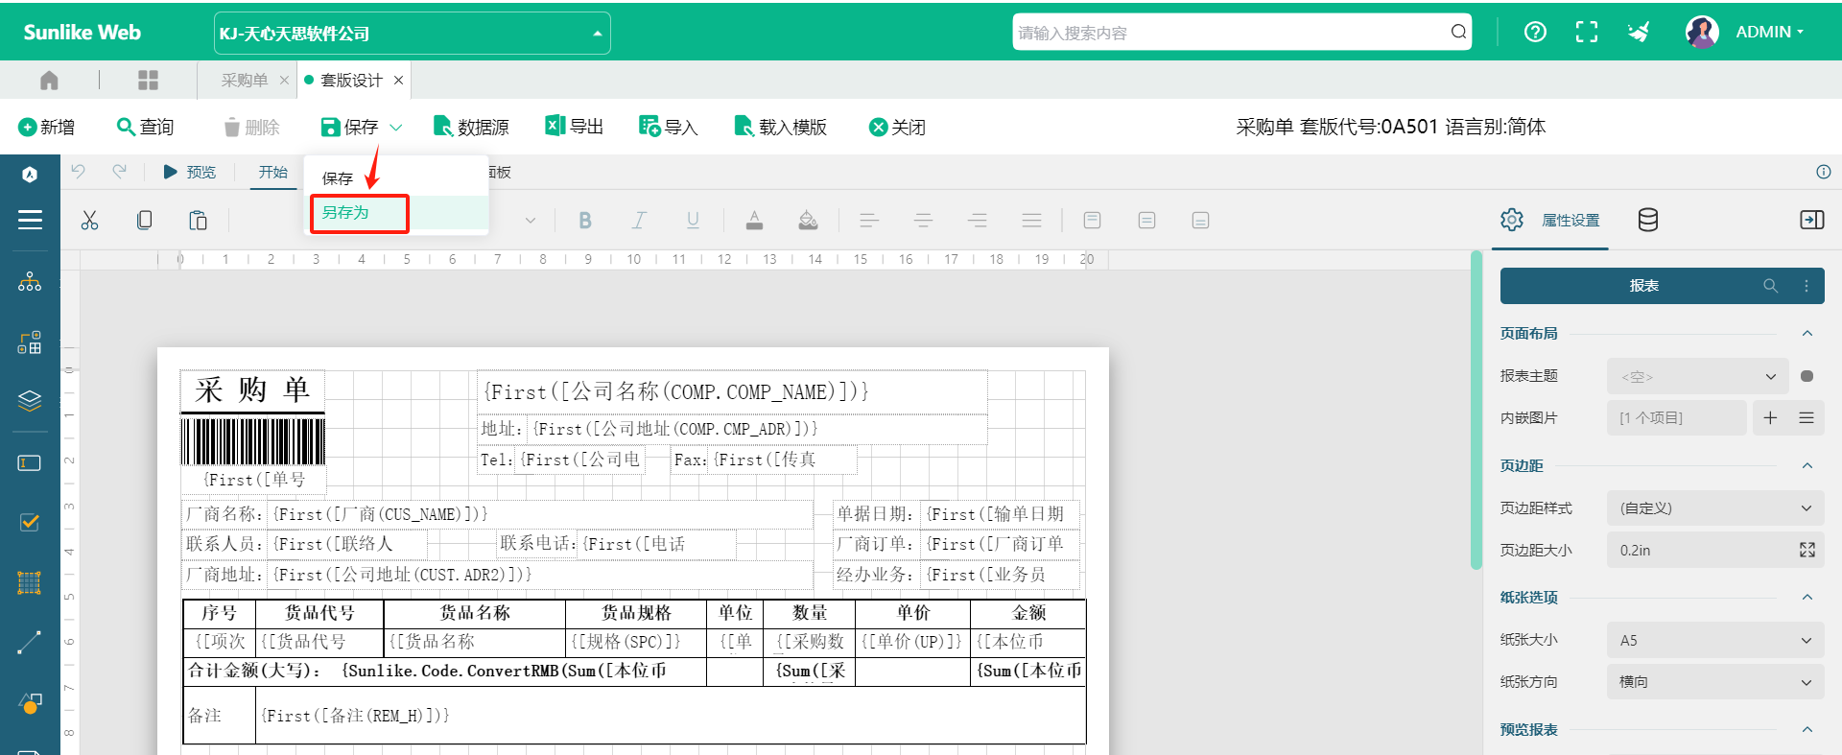Screen dimensions: 1842x755
Task: Open embedded image list menu
Action: click(1807, 417)
